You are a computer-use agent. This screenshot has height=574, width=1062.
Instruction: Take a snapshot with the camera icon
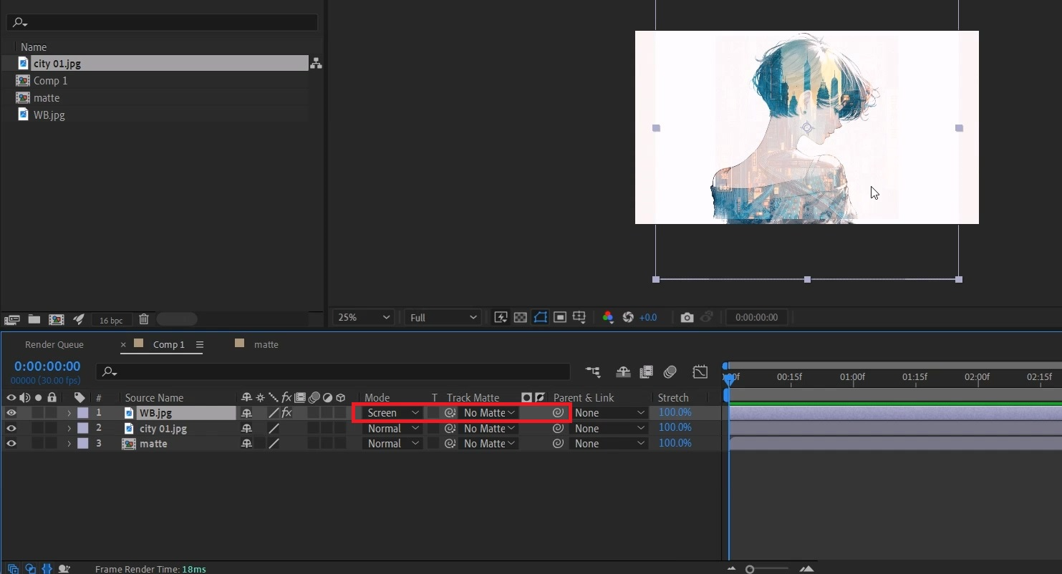[687, 317]
